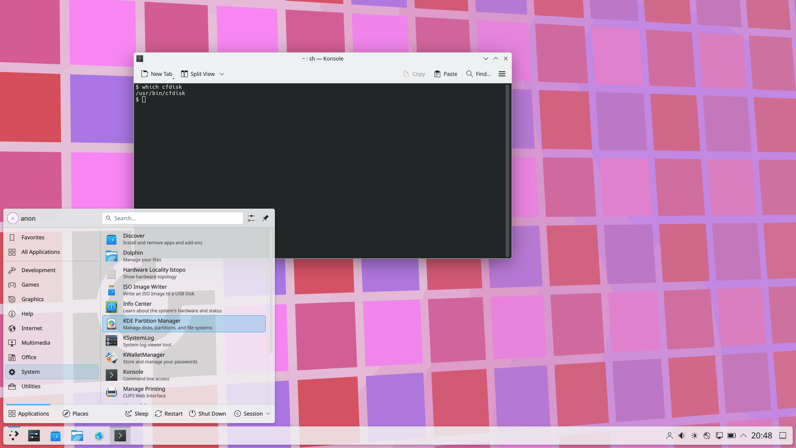Launch KDE Partition Manager
The width and height of the screenshot is (796, 448).
(184, 324)
